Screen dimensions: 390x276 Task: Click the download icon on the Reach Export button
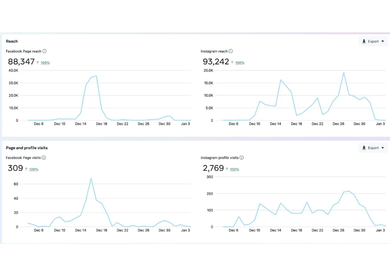pyautogui.click(x=364, y=41)
